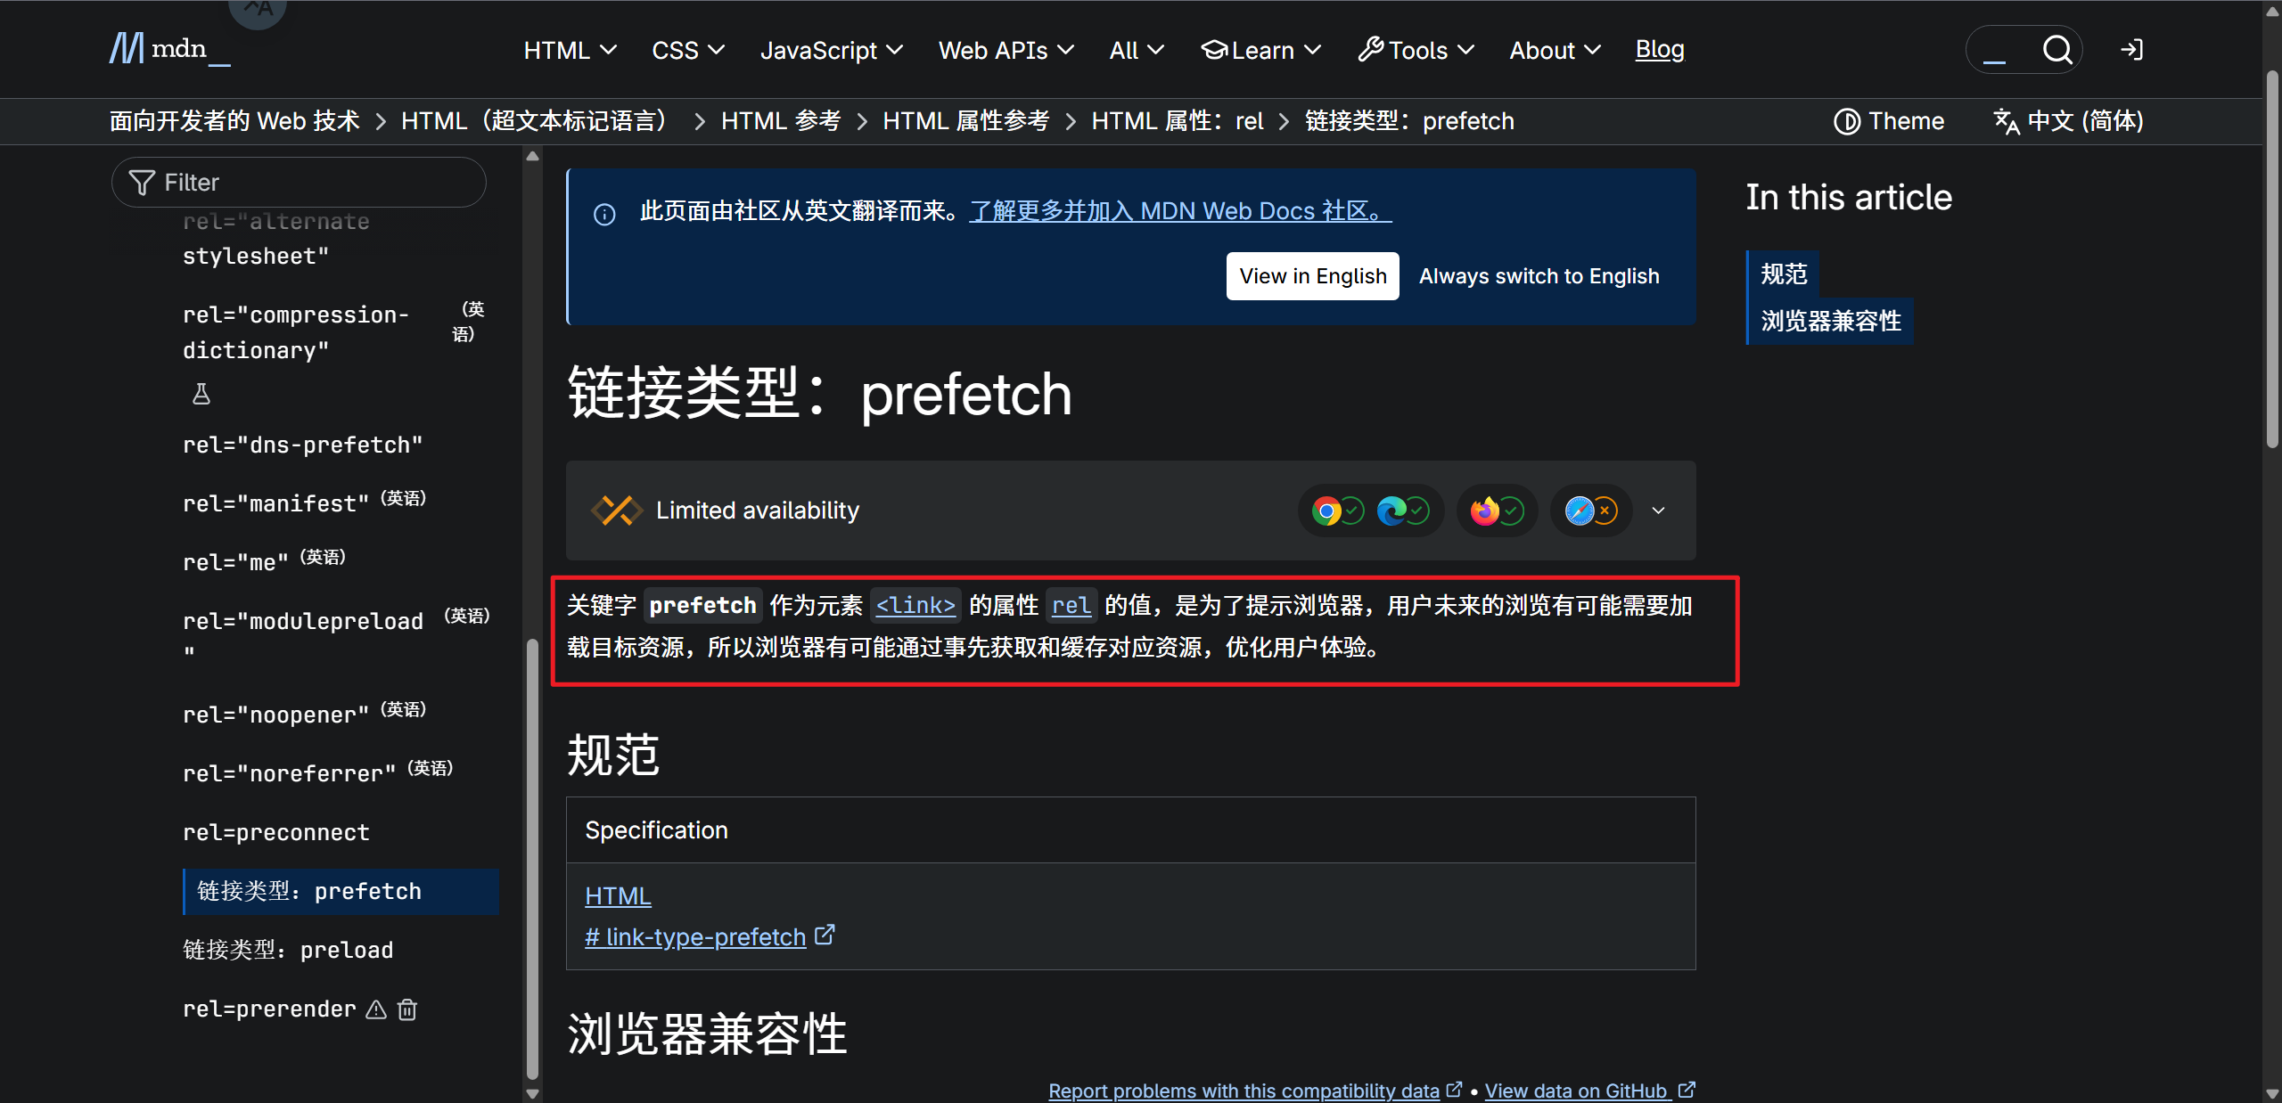The image size is (2282, 1103).
Task: Choose Always switch to English
Action: pyautogui.click(x=1539, y=276)
